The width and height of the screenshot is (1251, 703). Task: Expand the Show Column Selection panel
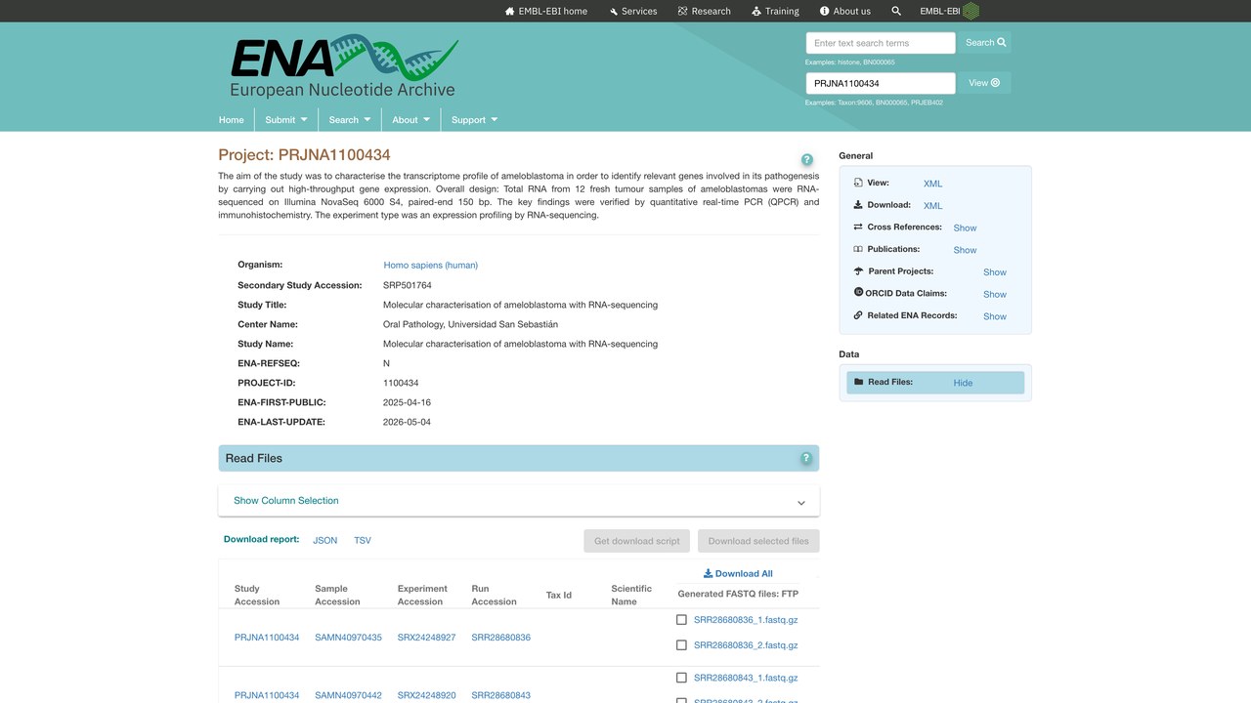(519, 501)
